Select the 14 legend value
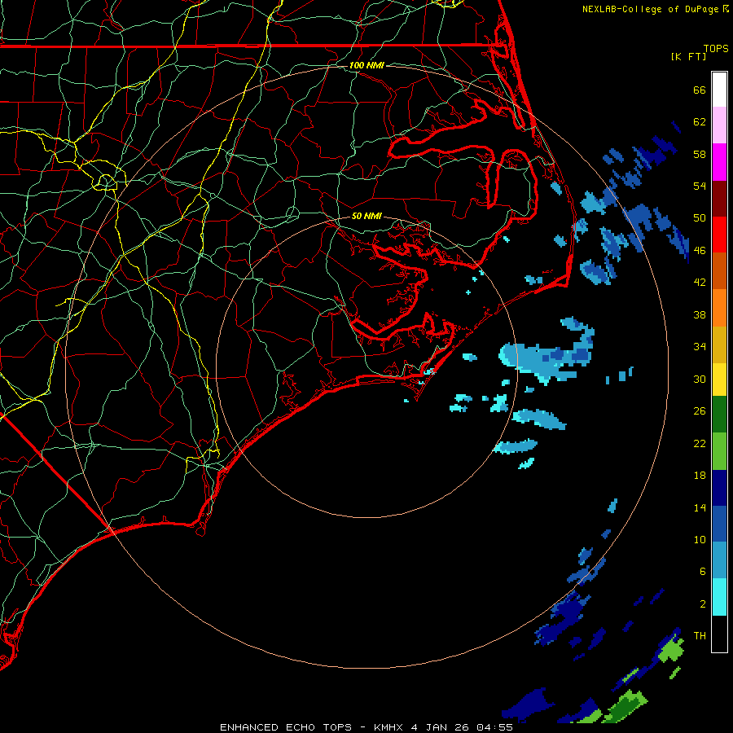733x733 pixels. 700,507
